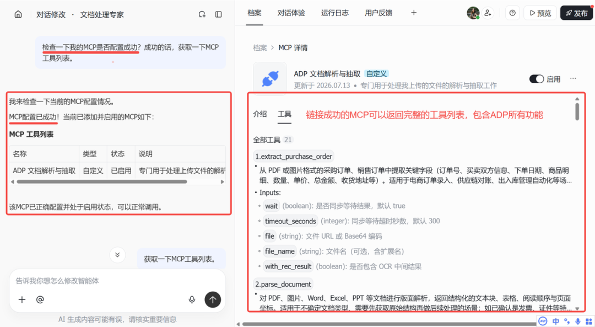Switch input language via 中 indicator
Viewport: 595px width, 327px height.
click(555, 321)
